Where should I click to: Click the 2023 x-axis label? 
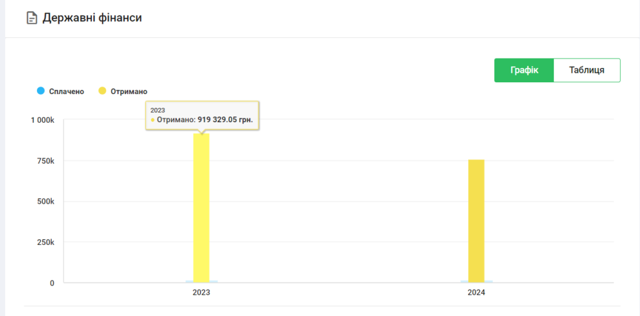point(201,292)
